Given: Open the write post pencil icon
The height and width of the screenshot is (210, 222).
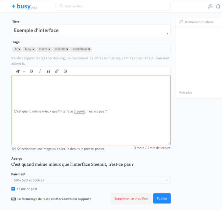Looking at the screenshot, I should coord(211,6).
